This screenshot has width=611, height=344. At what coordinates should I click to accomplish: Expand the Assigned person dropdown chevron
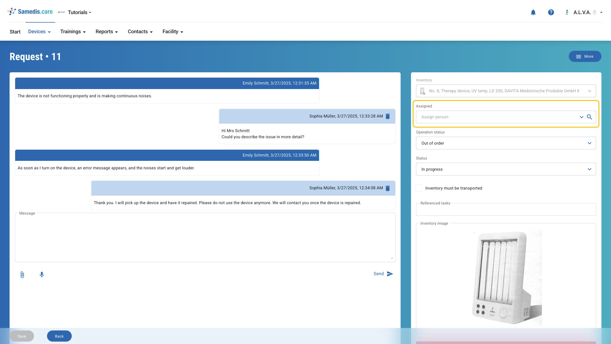tap(582, 117)
